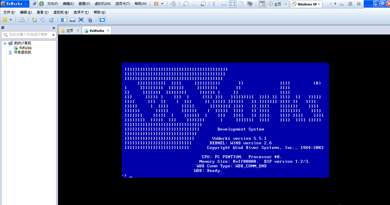Image resolution: width=390 pixels, height=205 pixels.
Task: Toggle the library panel visibility
Action: (64, 20)
